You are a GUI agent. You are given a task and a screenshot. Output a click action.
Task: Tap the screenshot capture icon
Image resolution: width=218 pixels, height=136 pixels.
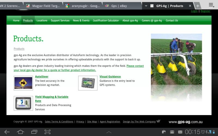pyautogui.click(x=47, y=132)
